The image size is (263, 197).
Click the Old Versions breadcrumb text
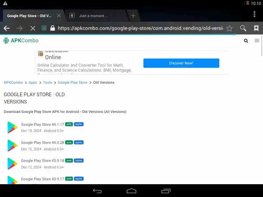coord(104,83)
